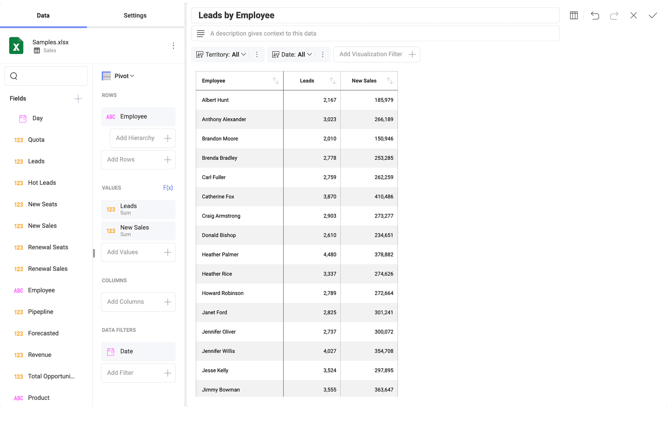Undo the last change
667x424 pixels.
click(x=595, y=15)
